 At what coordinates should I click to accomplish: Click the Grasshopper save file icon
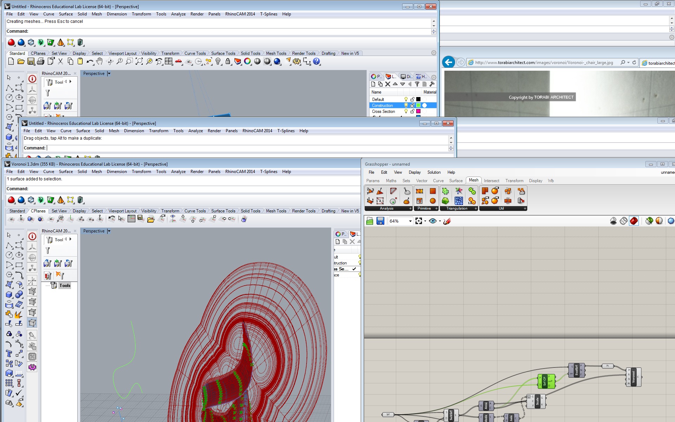380,221
